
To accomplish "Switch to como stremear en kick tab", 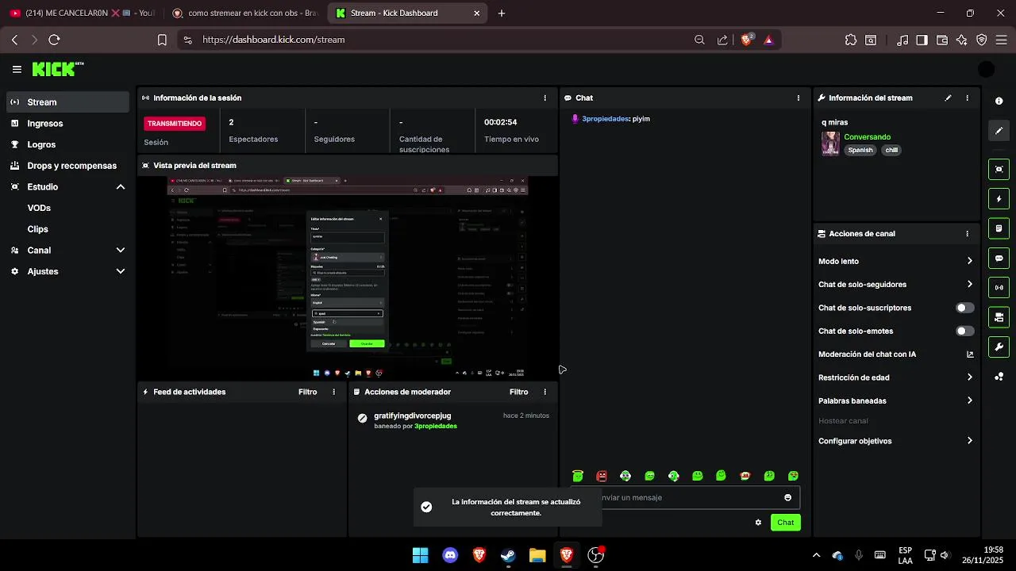I will tap(244, 13).
